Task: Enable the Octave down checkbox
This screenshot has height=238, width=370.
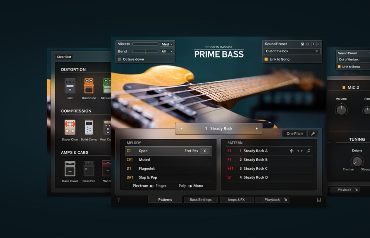Action: (120, 59)
